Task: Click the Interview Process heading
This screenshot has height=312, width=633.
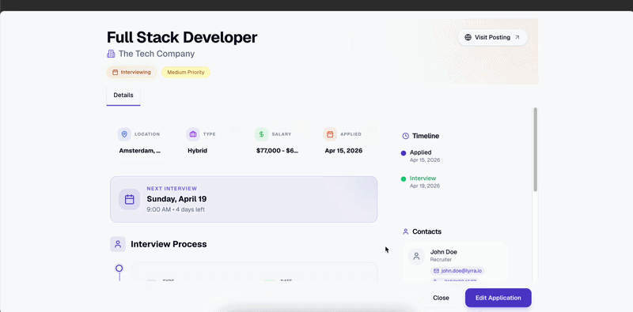Action: pyautogui.click(x=169, y=244)
